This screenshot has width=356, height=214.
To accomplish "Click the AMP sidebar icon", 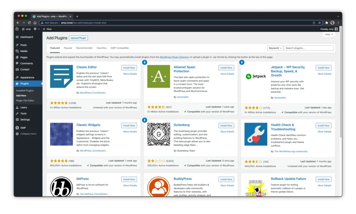I will (x=17, y=128).
